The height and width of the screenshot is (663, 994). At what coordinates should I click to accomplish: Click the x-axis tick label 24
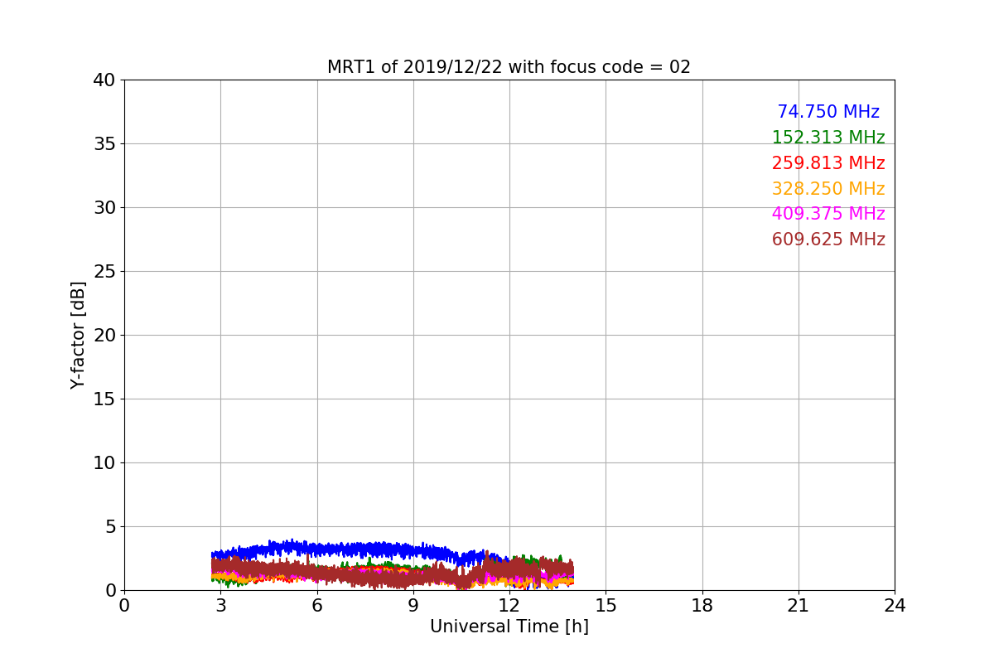[x=895, y=606]
